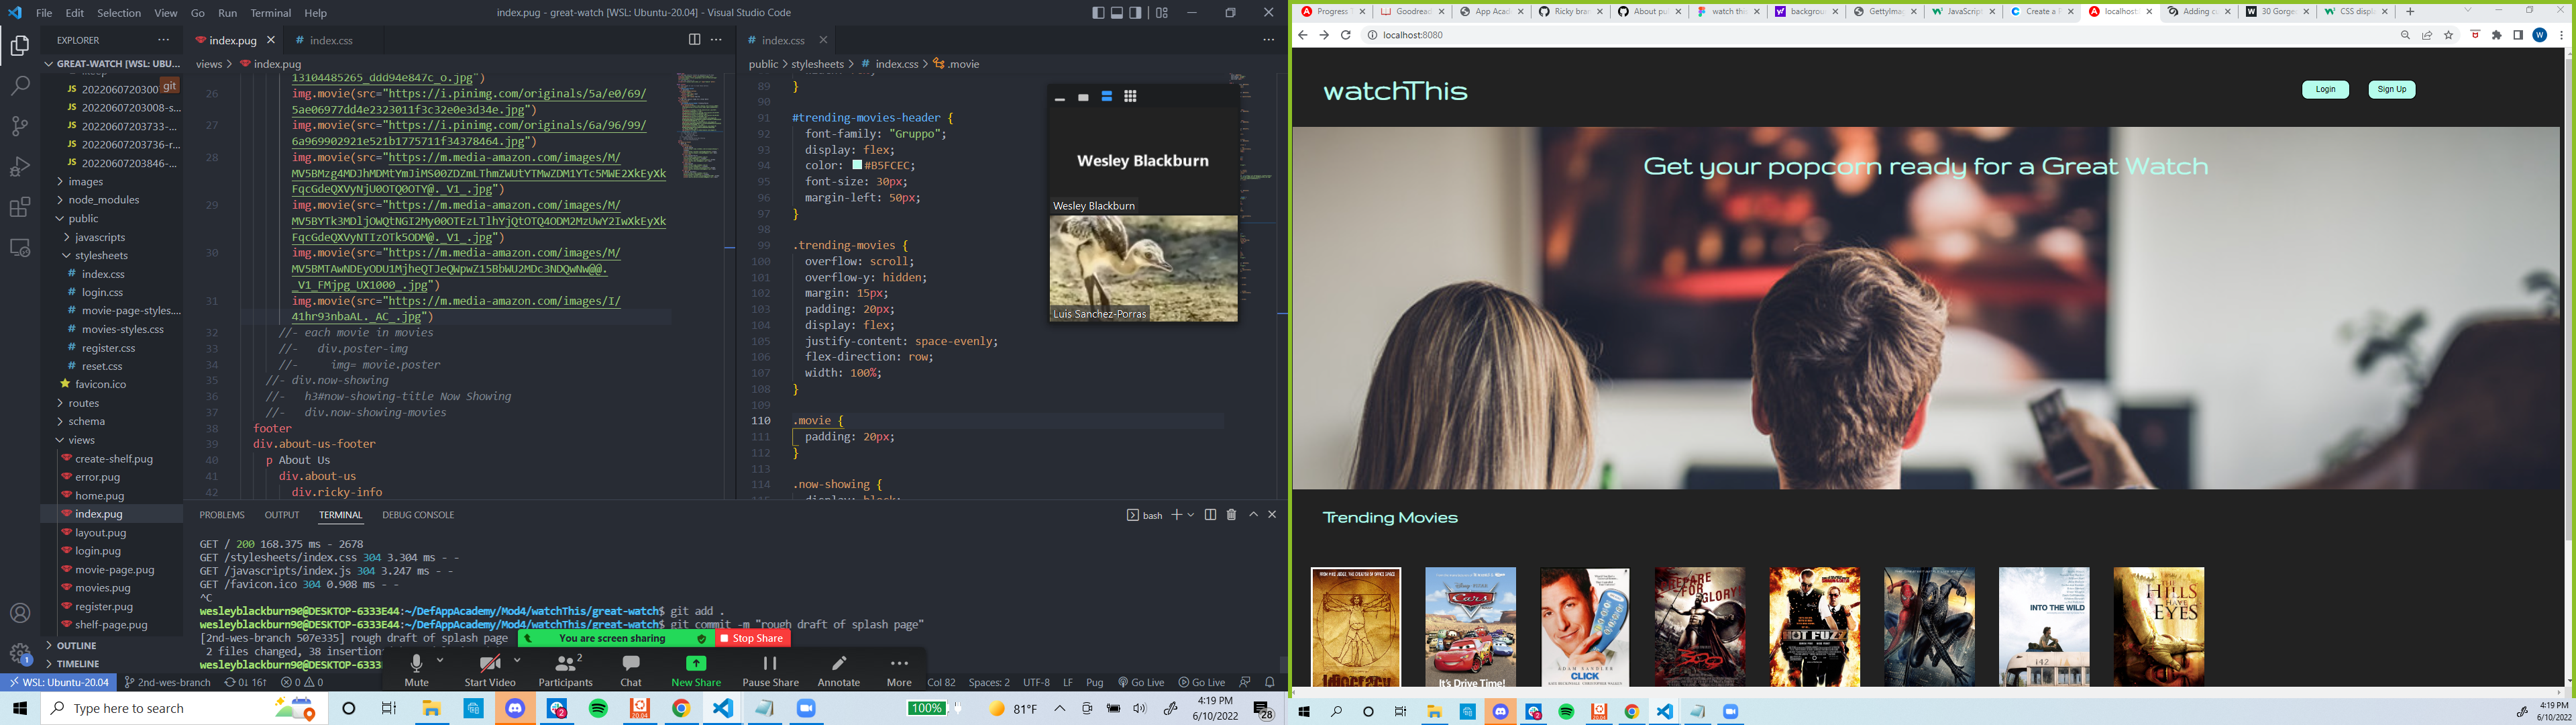2576x725 pixels.
Task: Switch Zoom video panel to grid view
Action: pyautogui.click(x=1130, y=97)
